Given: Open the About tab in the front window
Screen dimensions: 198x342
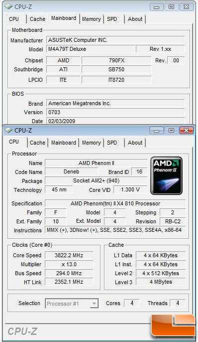Looking at the screenshot, I should coord(135,143).
